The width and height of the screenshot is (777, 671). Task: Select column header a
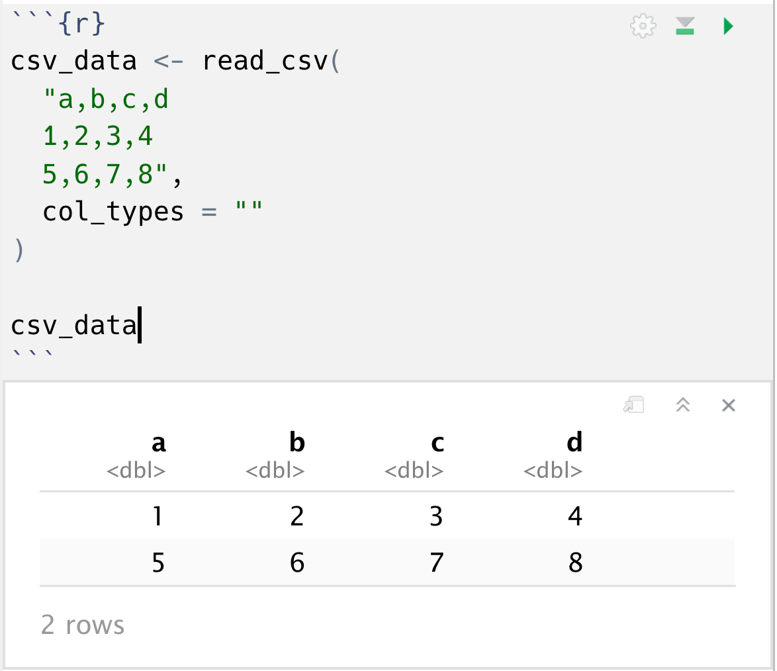[159, 443]
